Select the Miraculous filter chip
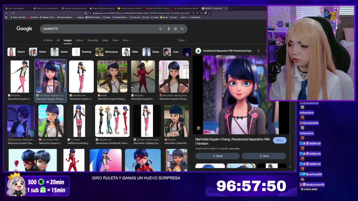358x201 pixels. [x=107, y=52]
